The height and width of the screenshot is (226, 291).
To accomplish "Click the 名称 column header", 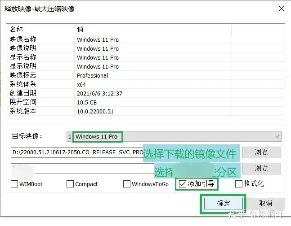I will pyautogui.click(x=16, y=29).
